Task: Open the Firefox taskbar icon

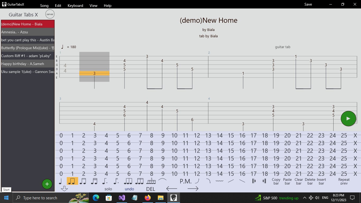Action: point(147,197)
